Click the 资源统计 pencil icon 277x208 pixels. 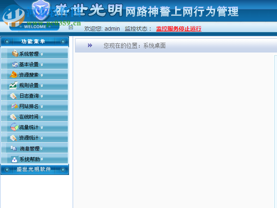tap(13, 138)
